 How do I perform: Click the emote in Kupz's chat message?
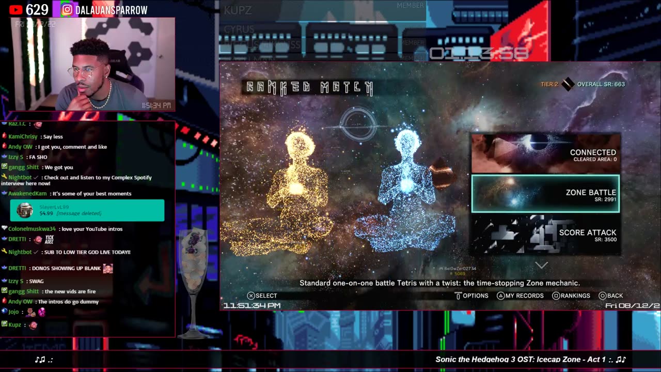coord(33,325)
